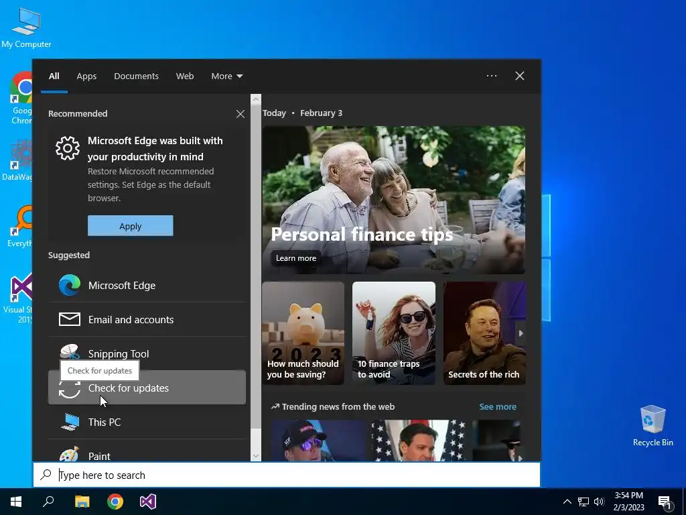Open the Action Center notifications
This screenshot has height=515, width=686.
(665, 502)
